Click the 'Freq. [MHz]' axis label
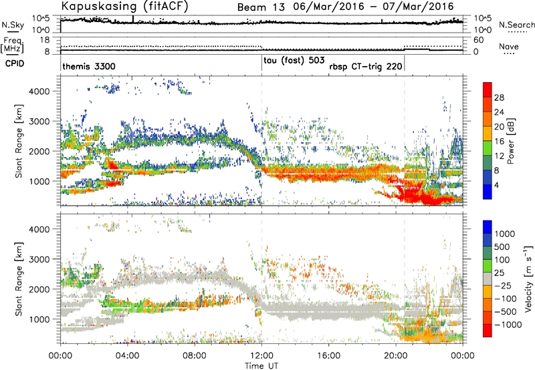The width and height of the screenshot is (535, 370). [13, 45]
